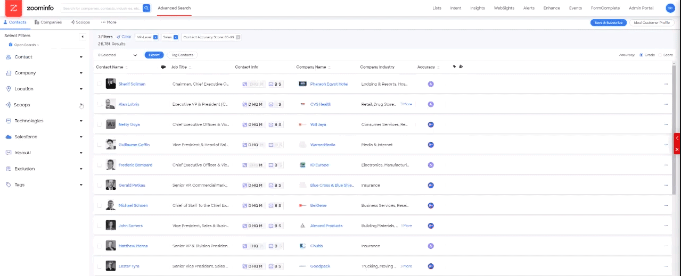Viewport: 681px width, 276px height.
Task: Remove the VP-Level filter chip
Action: tap(155, 37)
